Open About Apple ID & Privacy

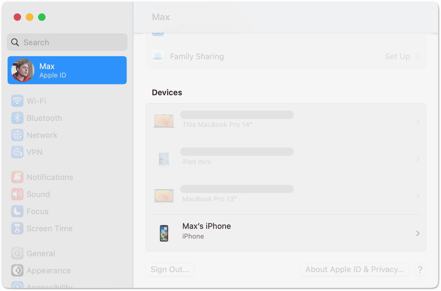[354, 269]
